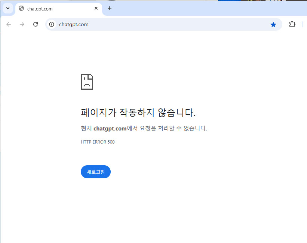Click the 페이지가 작동하지 않습니다 heading
The height and width of the screenshot is (243, 307).
138,113
